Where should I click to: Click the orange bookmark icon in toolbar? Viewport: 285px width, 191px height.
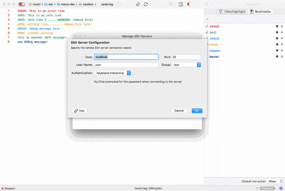click(x=188, y=4)
